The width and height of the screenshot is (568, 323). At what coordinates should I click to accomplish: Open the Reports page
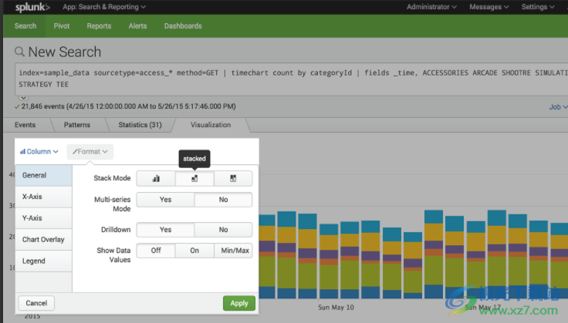(x=99, y=26)
